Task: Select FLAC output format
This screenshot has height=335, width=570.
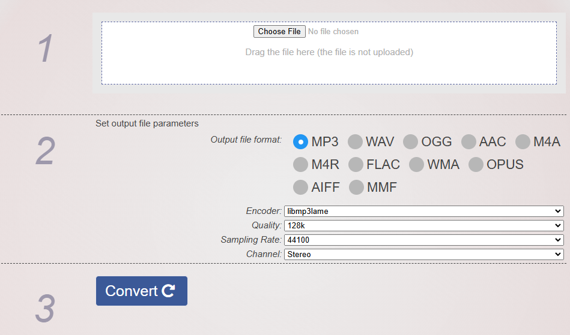Action: (x=356, y=165)
